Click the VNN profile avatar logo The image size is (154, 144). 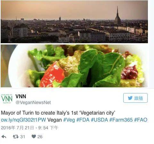[7, 99]
